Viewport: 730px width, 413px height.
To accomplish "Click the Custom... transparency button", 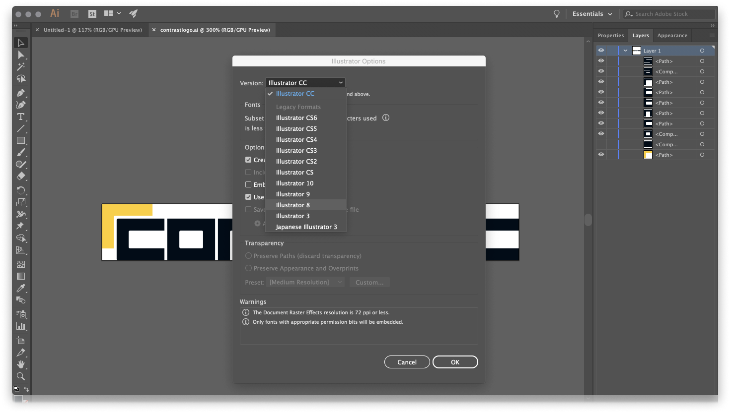I will pyautogui.click(x=369, y=282).
